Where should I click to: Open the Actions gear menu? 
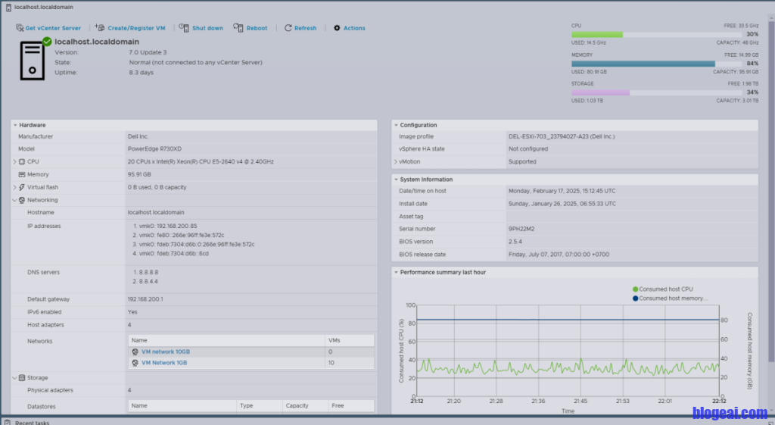[x=337, y=28]
